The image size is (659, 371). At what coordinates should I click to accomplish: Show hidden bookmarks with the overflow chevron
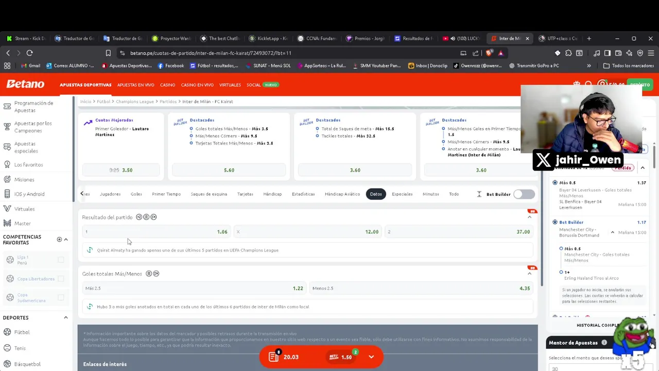click(589, 66)
